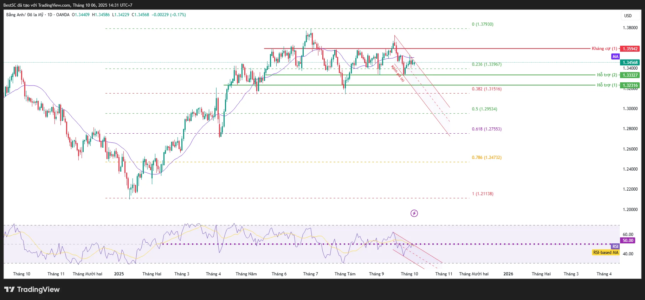
Task: Click the red 1.35942 resistance price tag
Action: click(630, 49)
